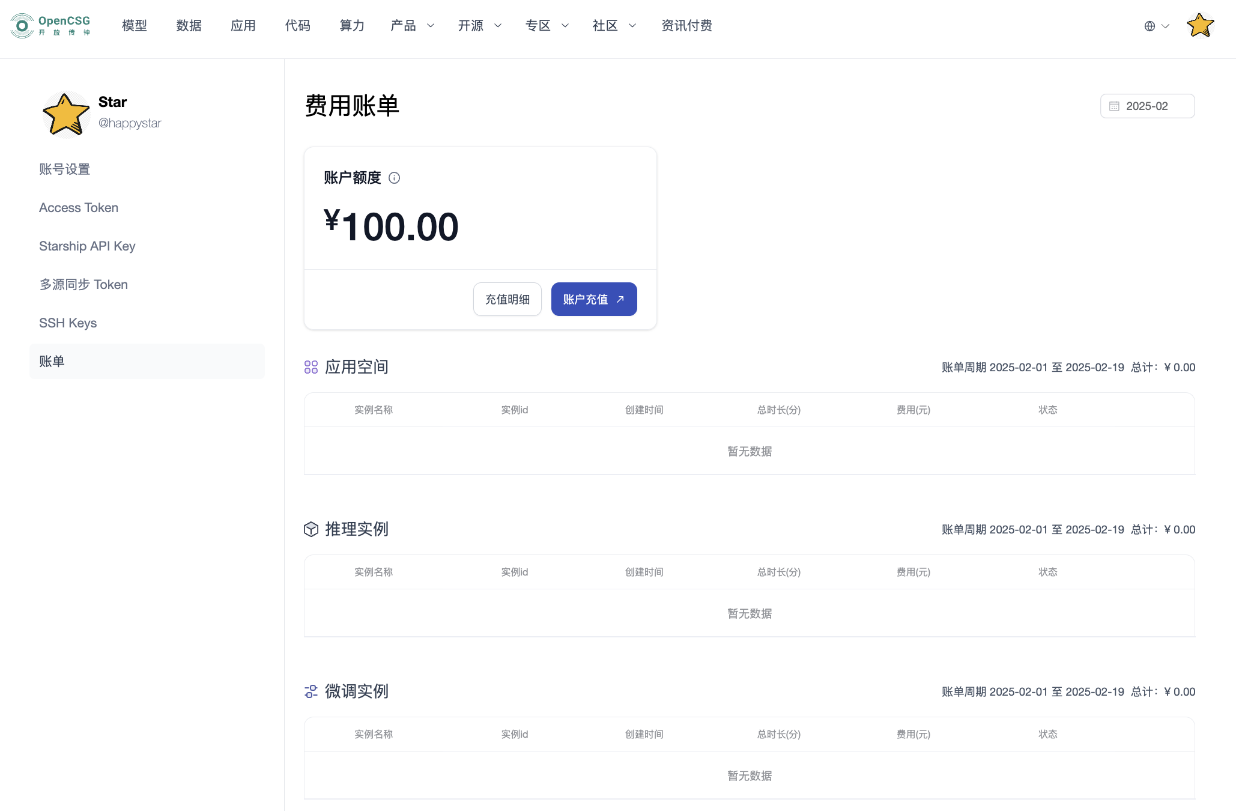Click the large Star profile picture

65,114
